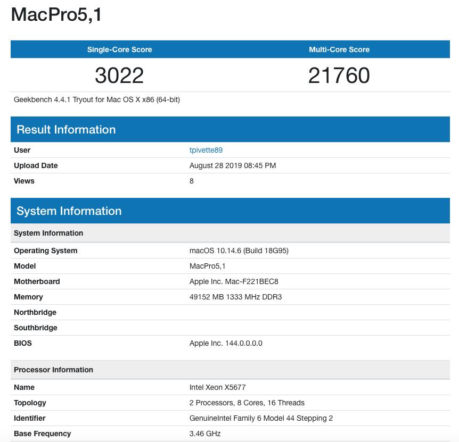Select the Model value MacPro5,1 in table
Viewport: 459px width, 442px height.
(x=207, y=266)
